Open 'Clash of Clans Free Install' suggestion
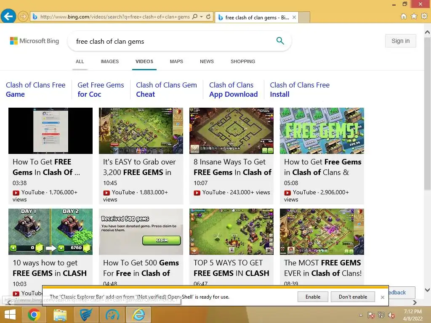 click(300, 90)
